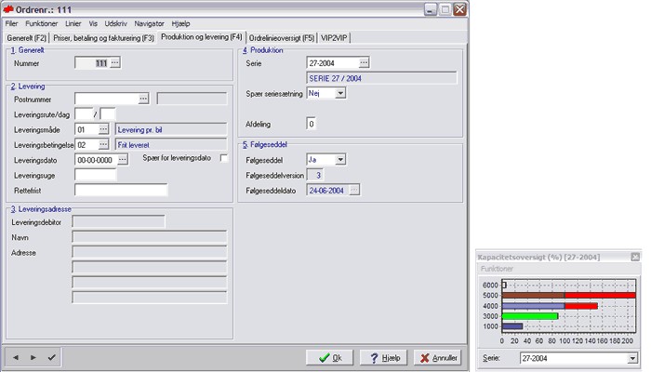
Task: Go to next record arrow
Action: click(x=33, y=356)
